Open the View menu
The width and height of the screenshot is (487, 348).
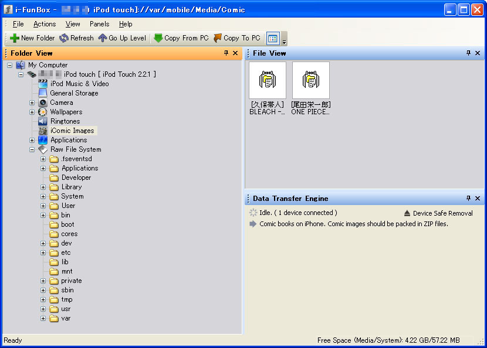pos(73,24)
